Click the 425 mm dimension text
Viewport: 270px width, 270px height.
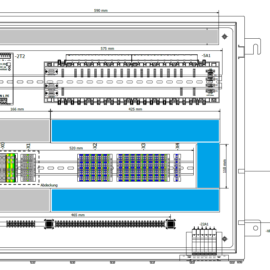135,109
